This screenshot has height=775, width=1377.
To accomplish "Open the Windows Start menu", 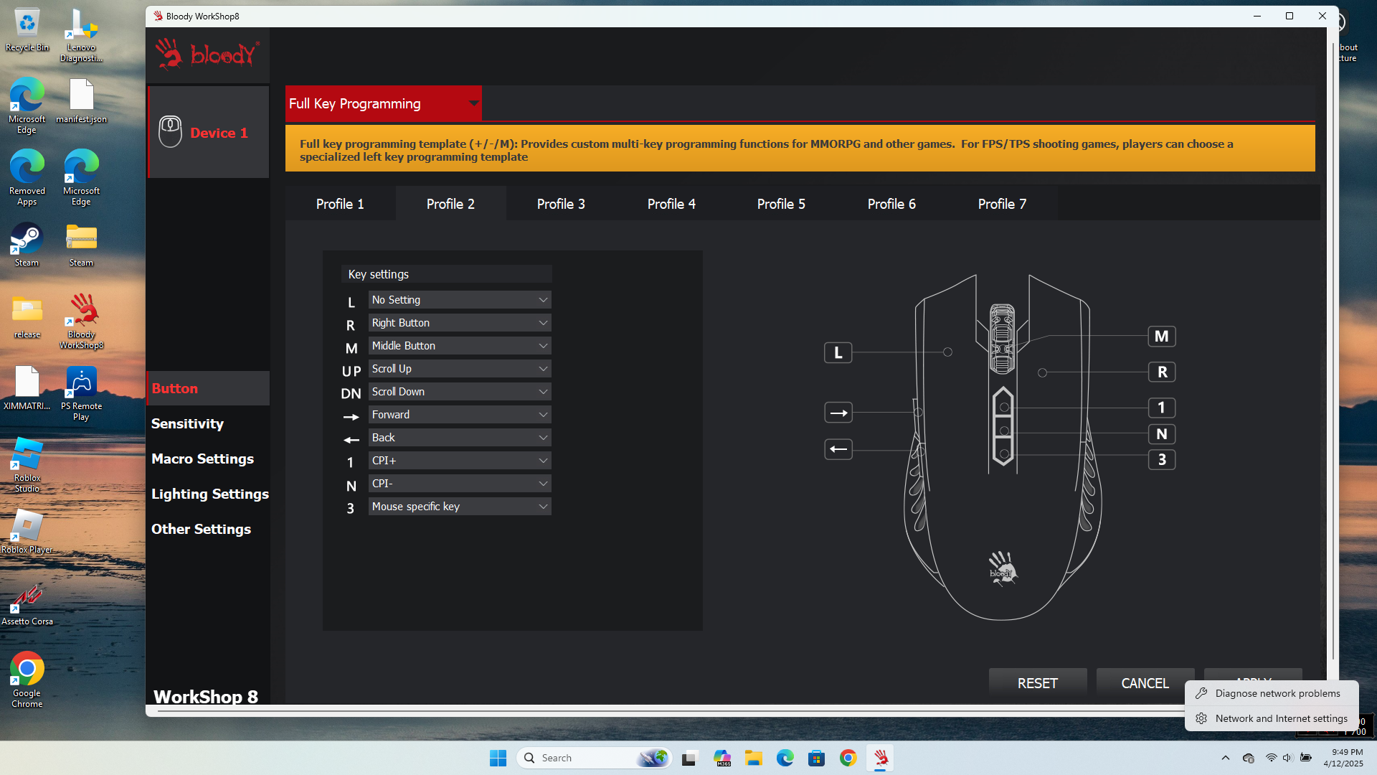I will (498, 758).
